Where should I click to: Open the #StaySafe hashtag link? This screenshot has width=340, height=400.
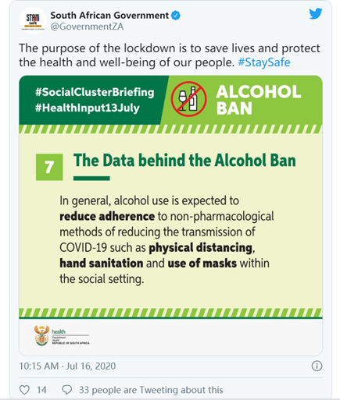(x=264, y=62)
